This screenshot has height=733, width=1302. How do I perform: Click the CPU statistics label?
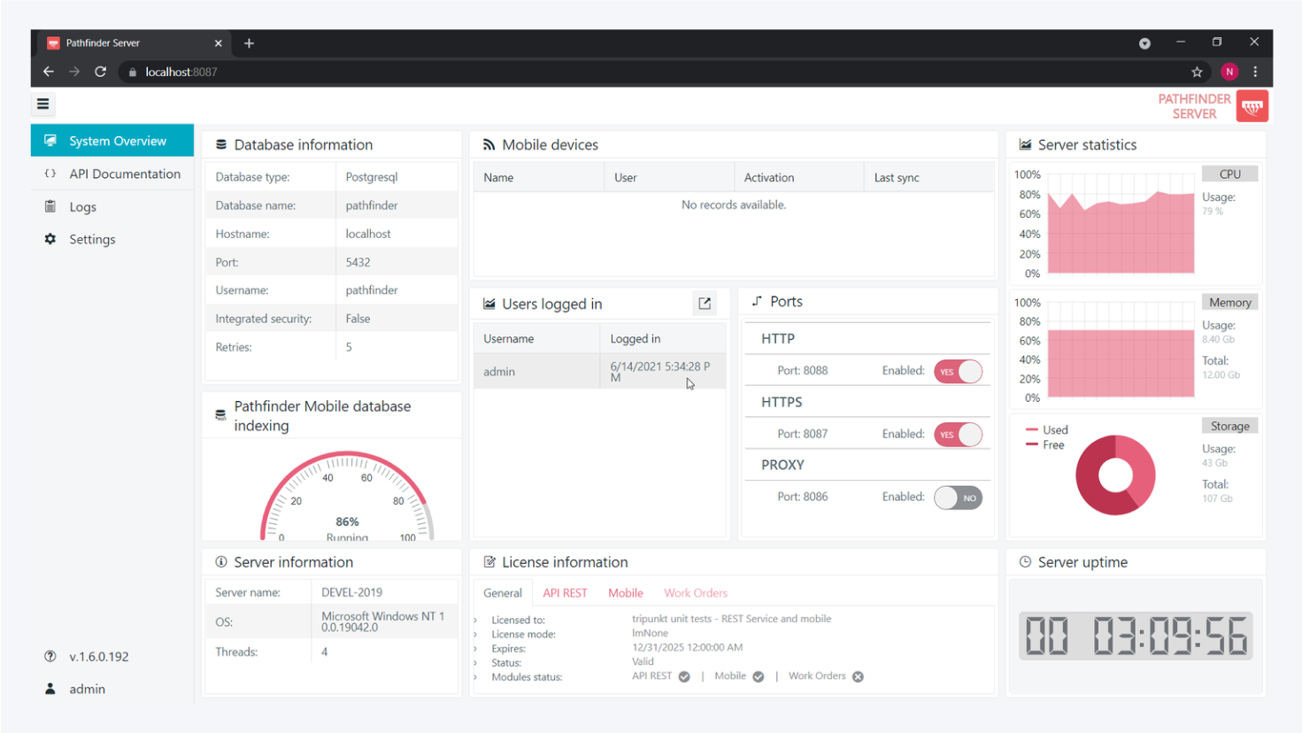(1229, 174)
